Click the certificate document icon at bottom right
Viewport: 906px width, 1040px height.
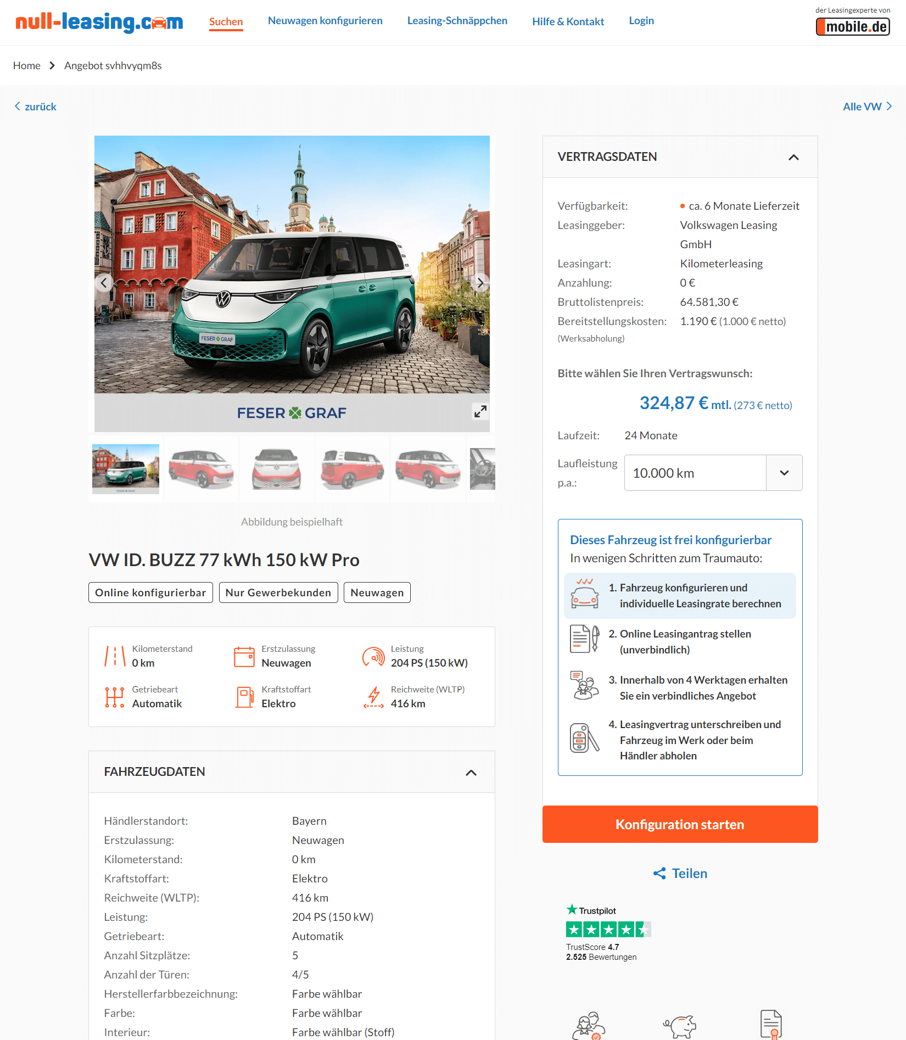[x=771, y=1024]
